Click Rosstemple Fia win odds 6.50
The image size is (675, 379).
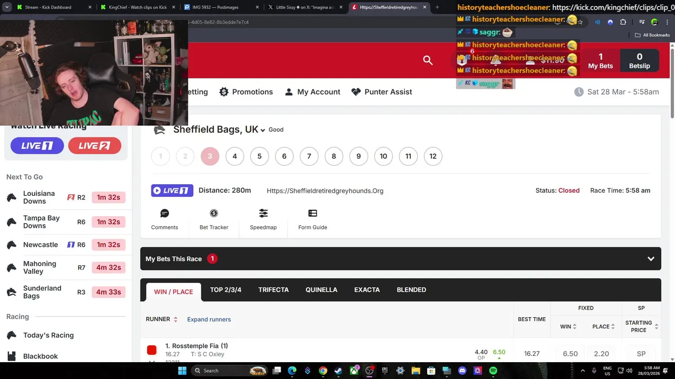[570, 354]
